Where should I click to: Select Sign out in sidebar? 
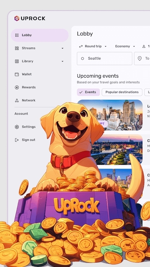point(28,140)
